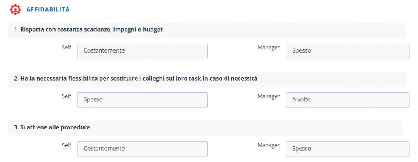Image resolution: width=418 pixels, height=162 pixels.
Task: Click the Manager label under statement 2
Action: coord(269,96)
